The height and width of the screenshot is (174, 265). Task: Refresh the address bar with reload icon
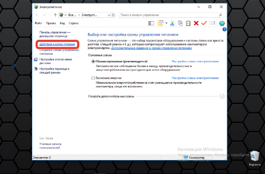[x=113, y=15]
